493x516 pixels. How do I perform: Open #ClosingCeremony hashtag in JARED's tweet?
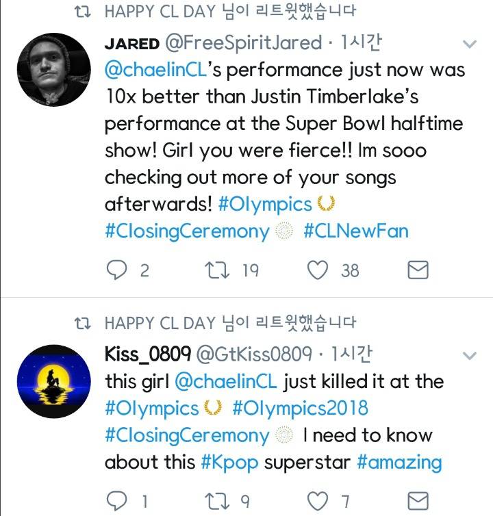coord(187,231)
